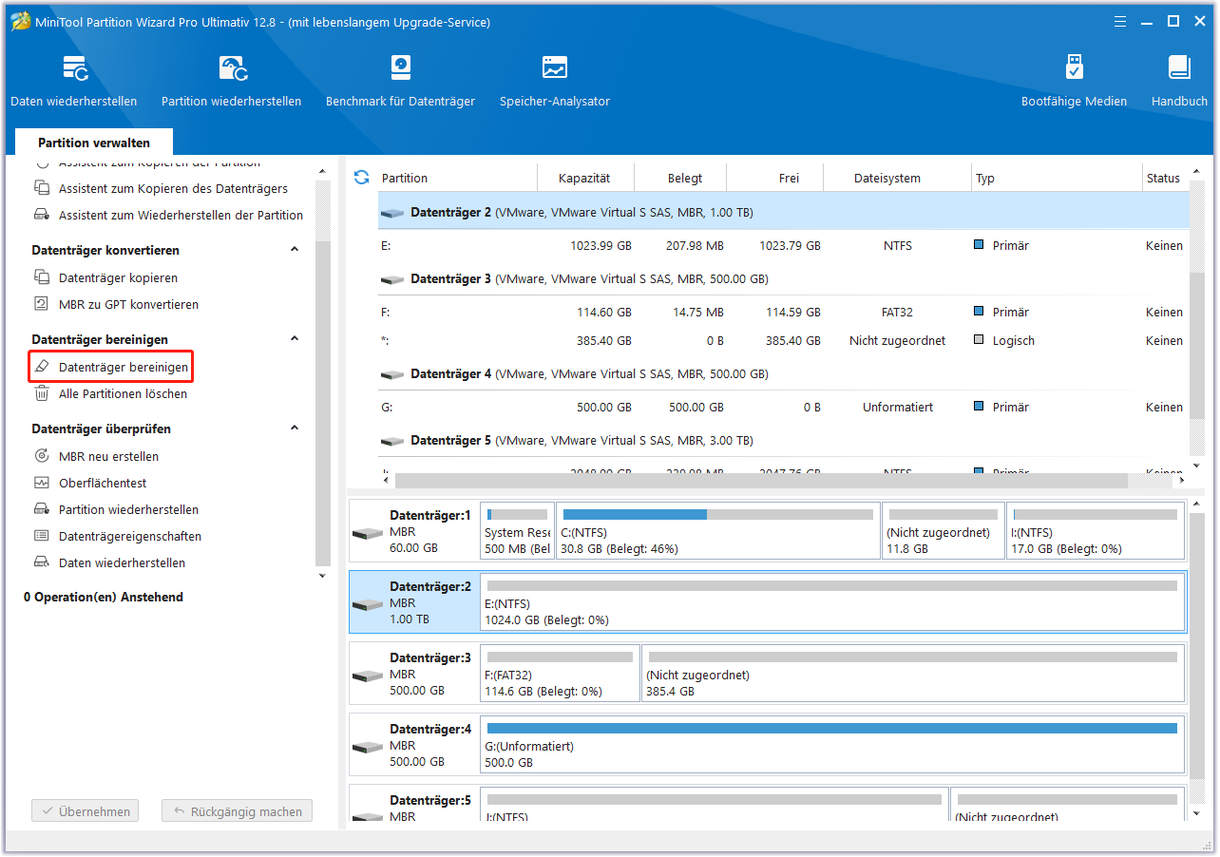The width and height of the screenshot is (1220, 857).
Task: Choose Datenträger kopieren in sidebar
Action: tap(118, 278)
